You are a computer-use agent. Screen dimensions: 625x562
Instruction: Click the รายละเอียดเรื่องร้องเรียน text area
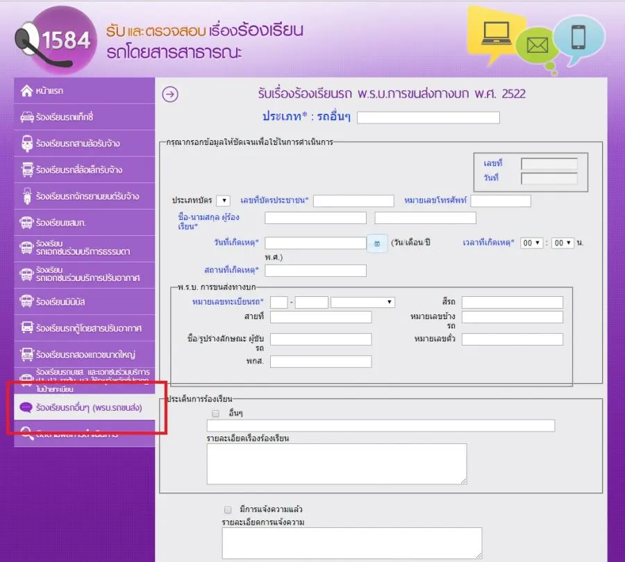336,463
